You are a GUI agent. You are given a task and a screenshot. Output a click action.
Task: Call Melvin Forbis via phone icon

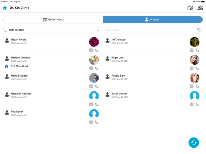(97, 50)
